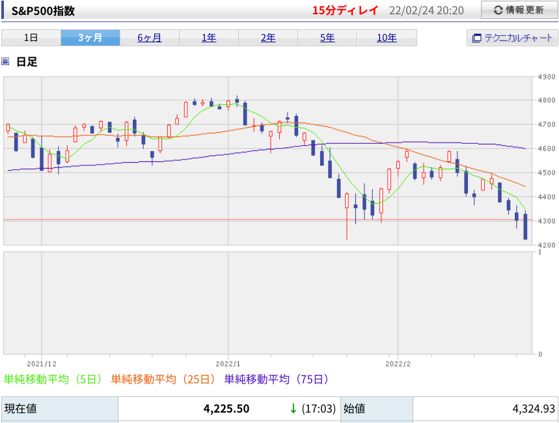559x423 pixels.
Task: Click the timestamp 22/02/24 20:20
Action: click(x=426, y=10)
